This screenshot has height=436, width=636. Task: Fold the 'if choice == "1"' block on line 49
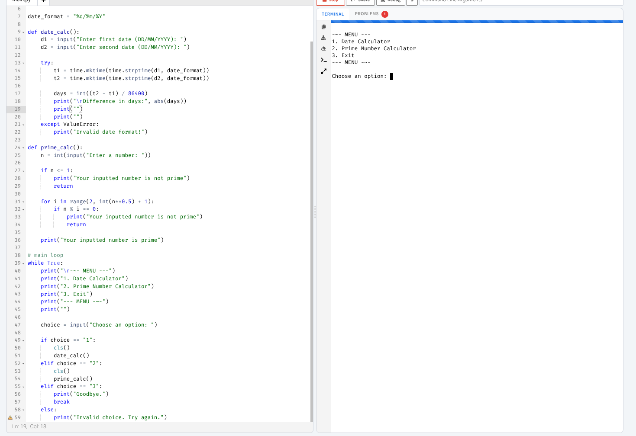23,340
